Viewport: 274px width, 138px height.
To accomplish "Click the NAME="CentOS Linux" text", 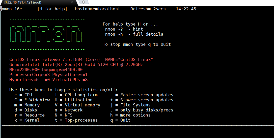I will point(129,60).
